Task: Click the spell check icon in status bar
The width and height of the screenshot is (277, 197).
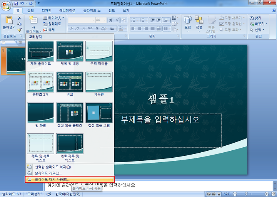Action: coord(49,194)
